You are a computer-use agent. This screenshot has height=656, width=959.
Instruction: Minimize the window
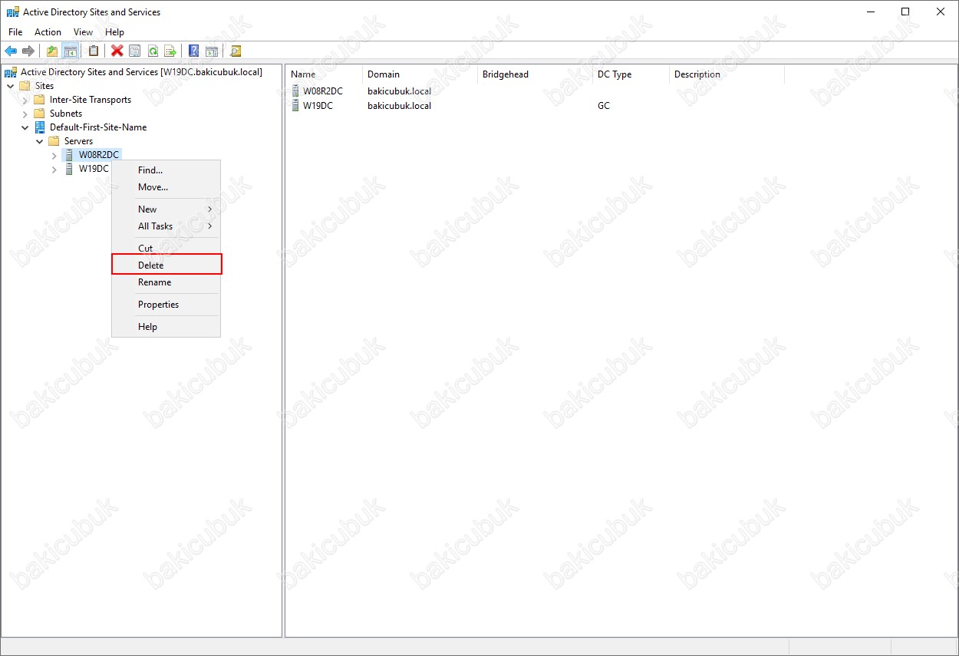(870, 12)
